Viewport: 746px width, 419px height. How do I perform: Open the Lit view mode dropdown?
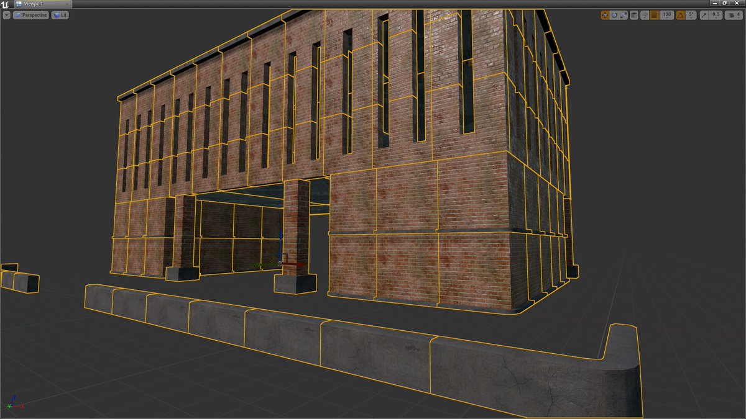tap(59, 15)
